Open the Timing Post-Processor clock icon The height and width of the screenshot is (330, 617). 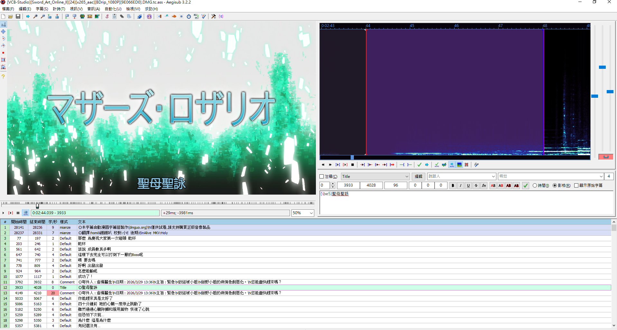click(x=189, y=16)
